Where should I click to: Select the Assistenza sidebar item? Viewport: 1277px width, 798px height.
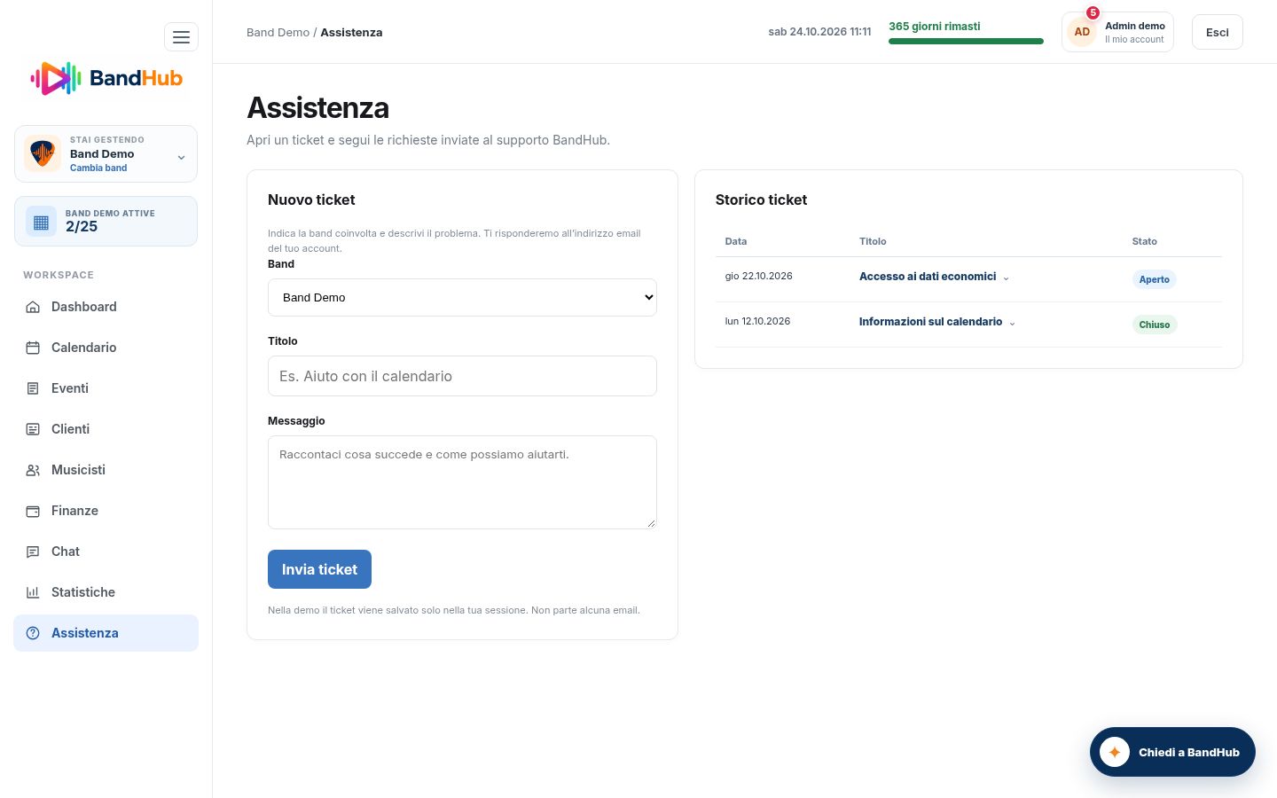click(106, 633)
